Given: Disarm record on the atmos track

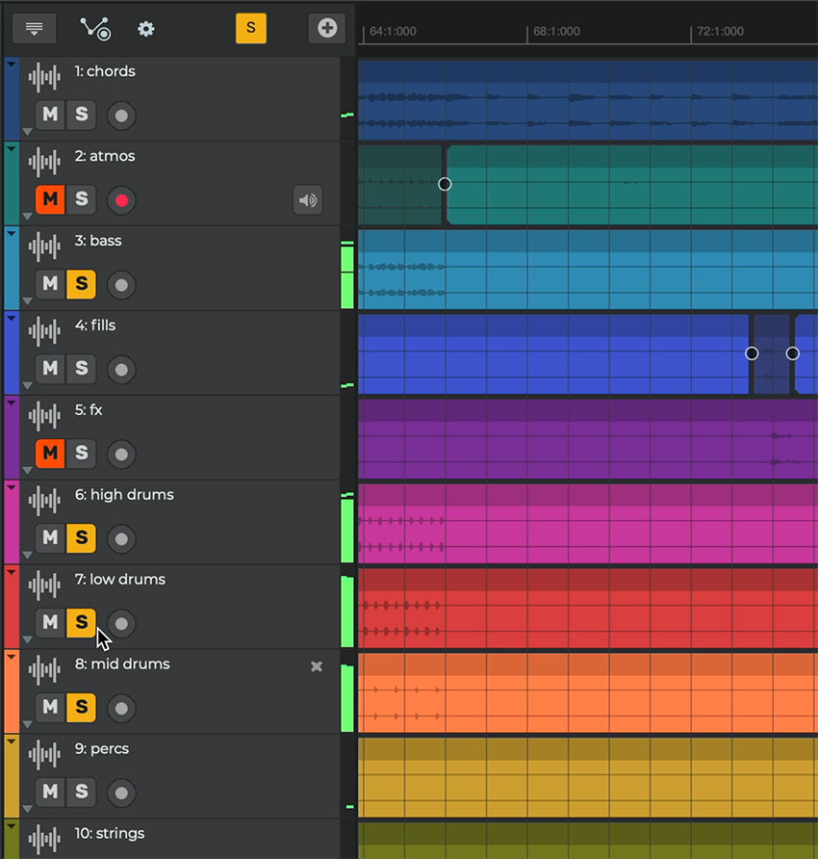Looking at the screenshot, I should tap(121, 200).
